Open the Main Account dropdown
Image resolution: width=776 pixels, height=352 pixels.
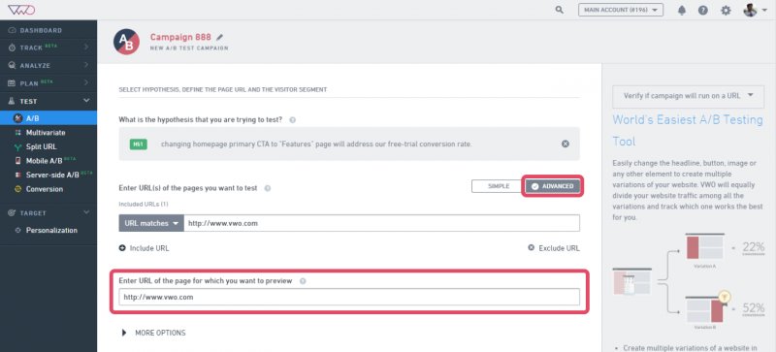pos(621,10)
